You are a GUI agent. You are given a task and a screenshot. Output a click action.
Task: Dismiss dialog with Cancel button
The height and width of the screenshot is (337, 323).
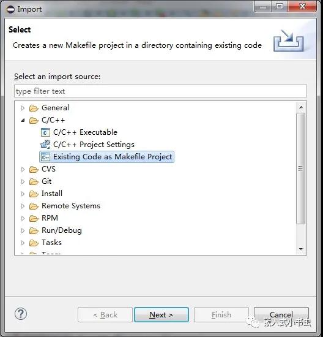[x=281, y=315]
